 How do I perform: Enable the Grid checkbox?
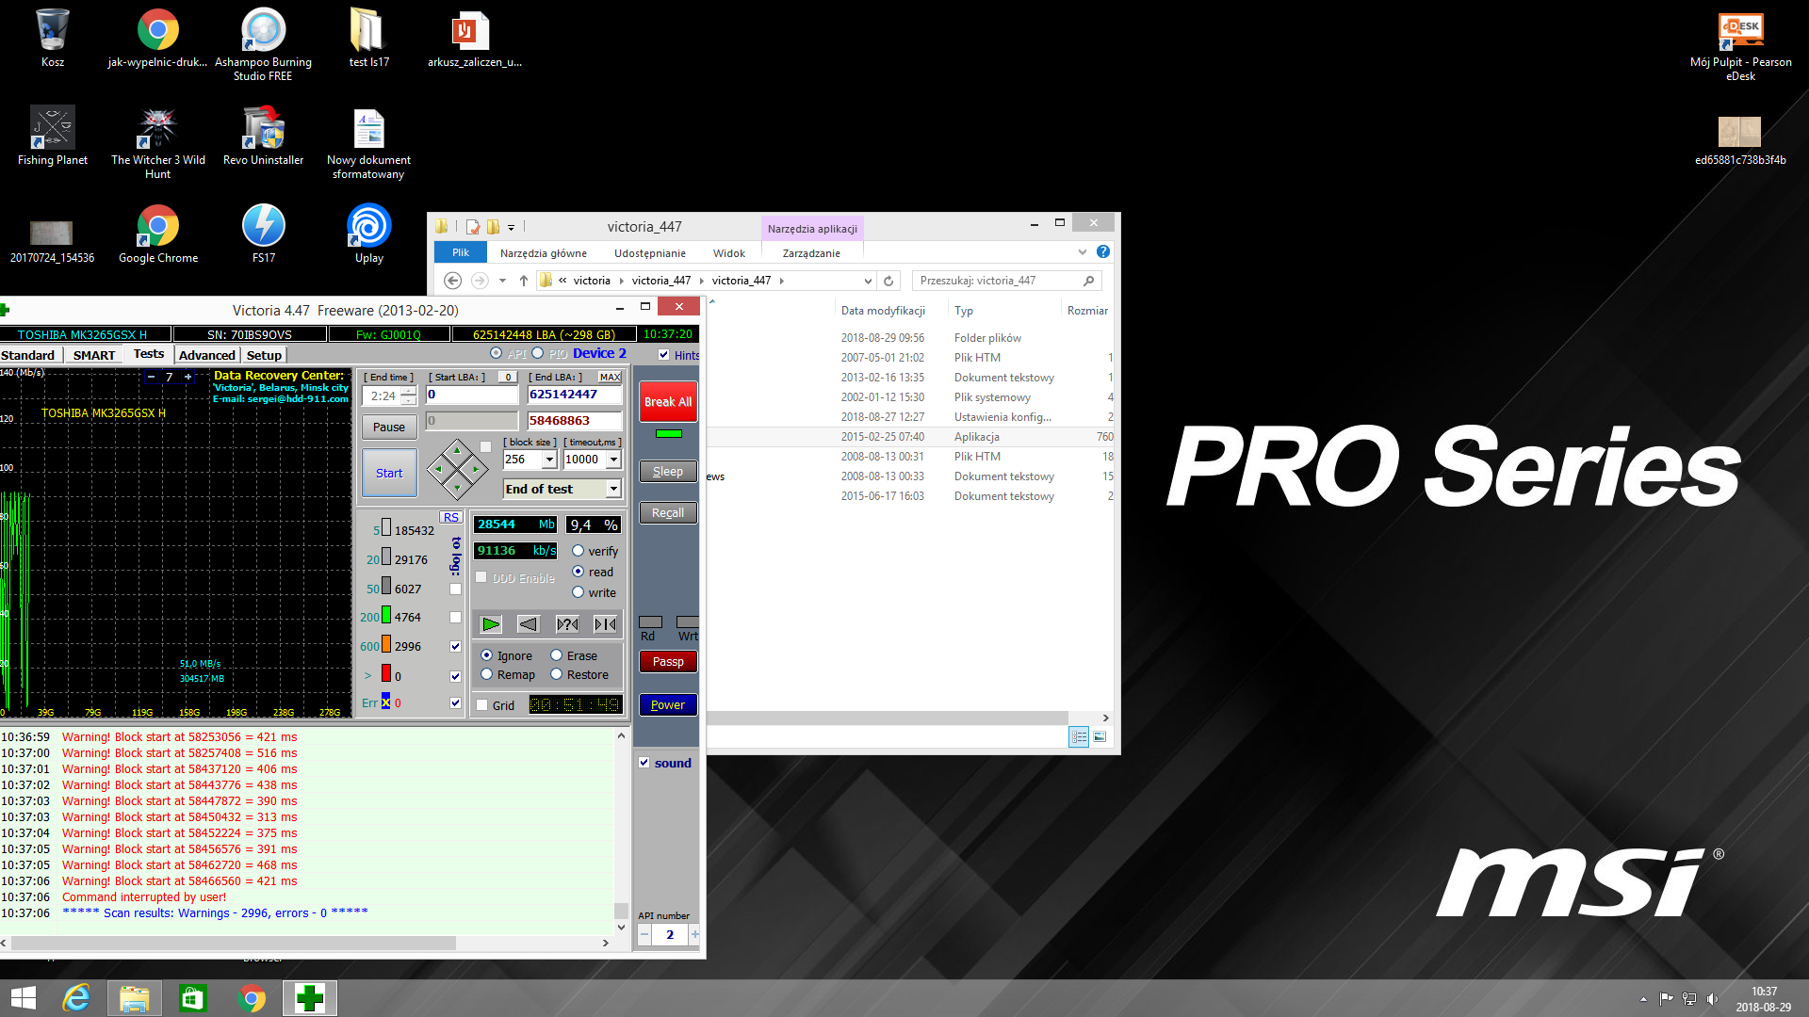(x=482, y=705)
